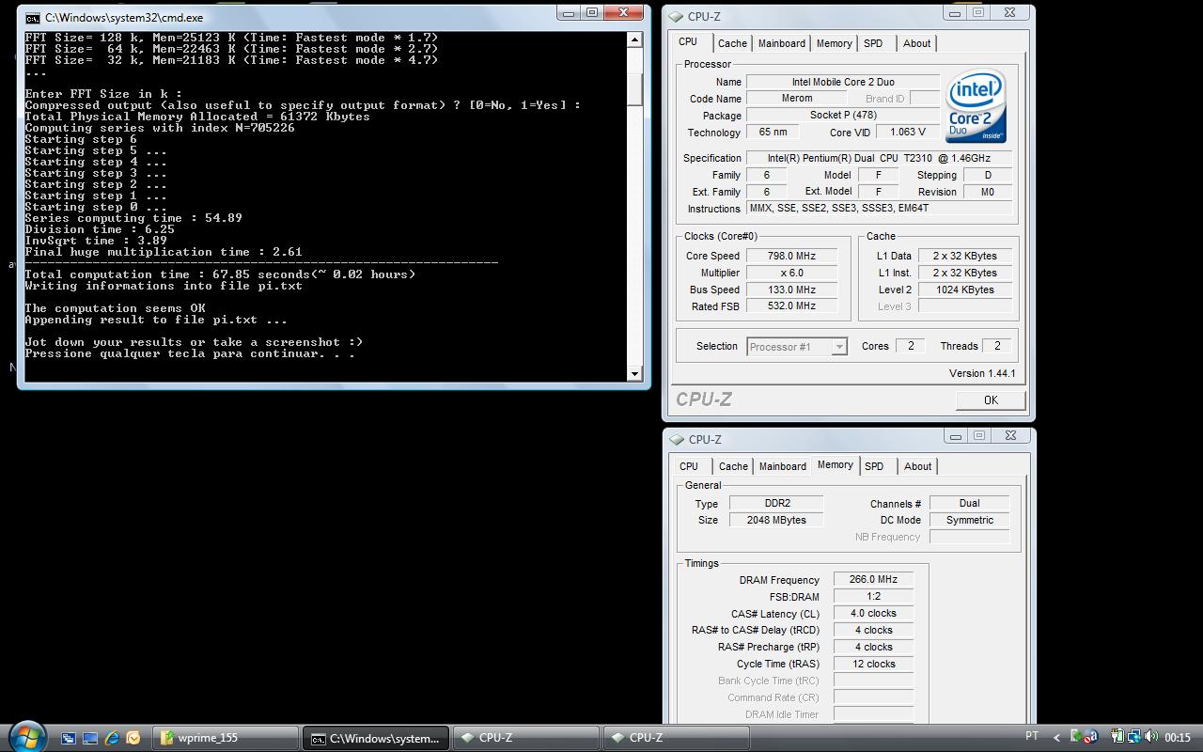Click the Instructions field MMX, SSE list
1203x752 pixels.
pyautogui.click(x=881, y=209)
